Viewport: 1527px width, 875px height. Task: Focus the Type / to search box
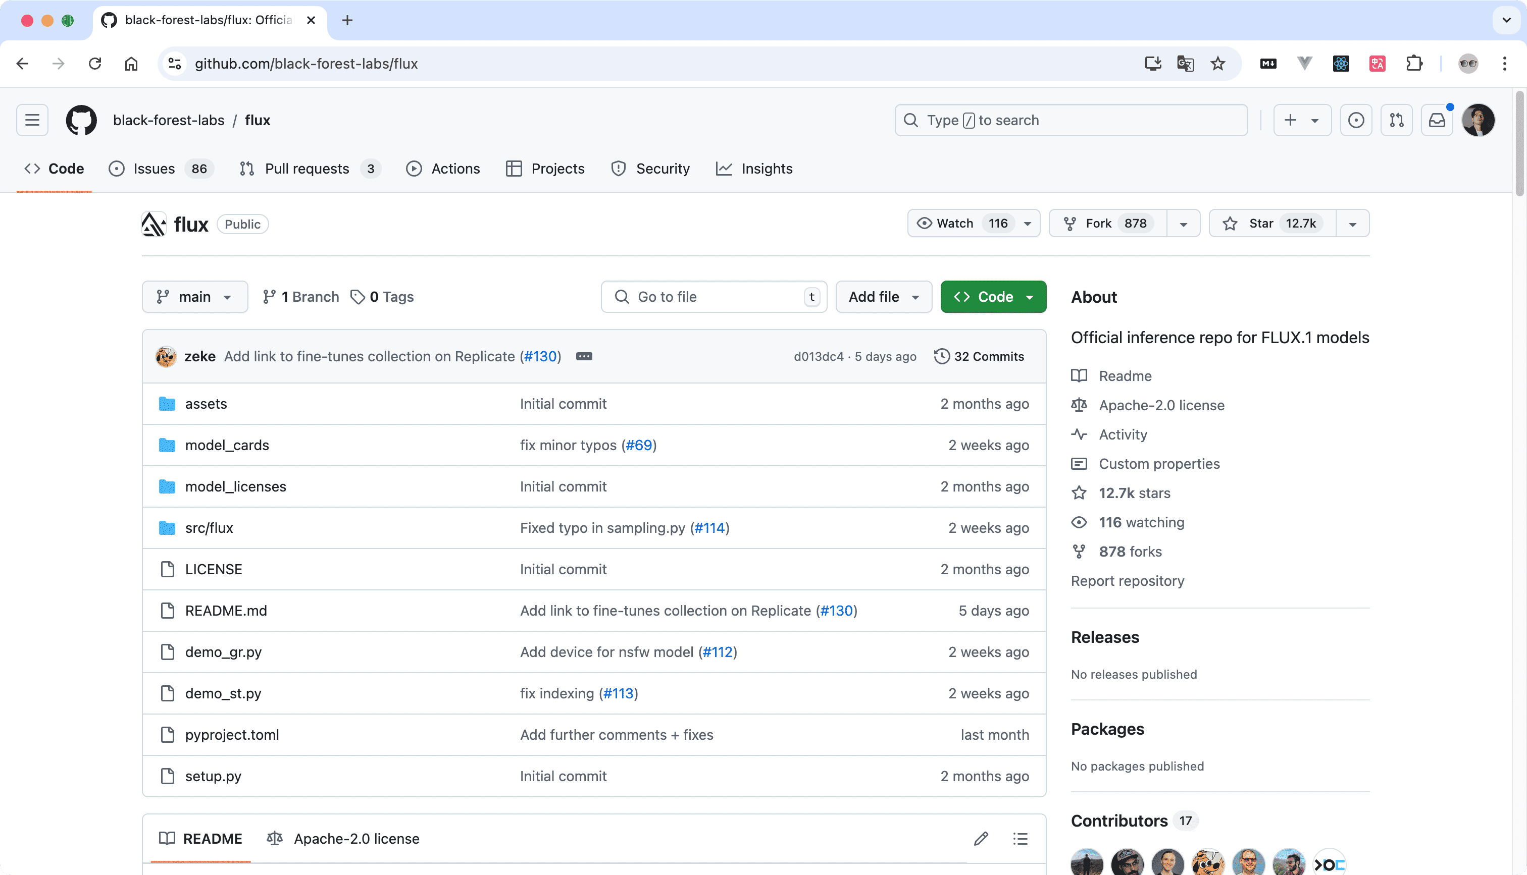click(x=1071, y=120)
